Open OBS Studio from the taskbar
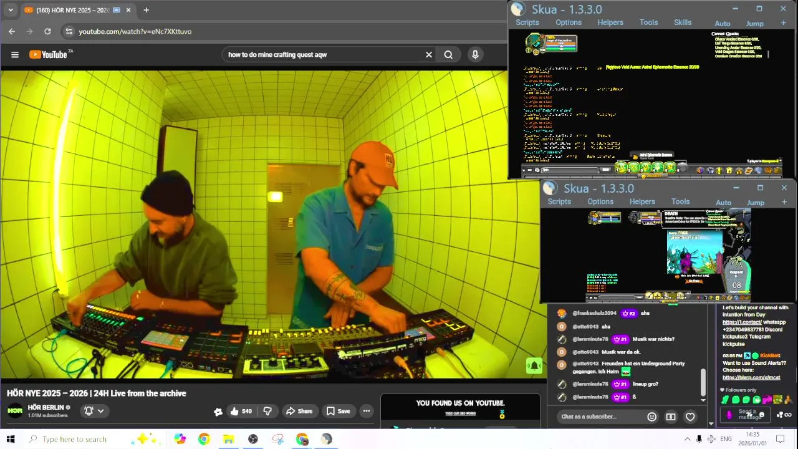The image size is (798, 449). [252, 439]
